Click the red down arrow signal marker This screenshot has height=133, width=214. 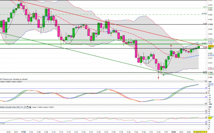pos(171,46)
